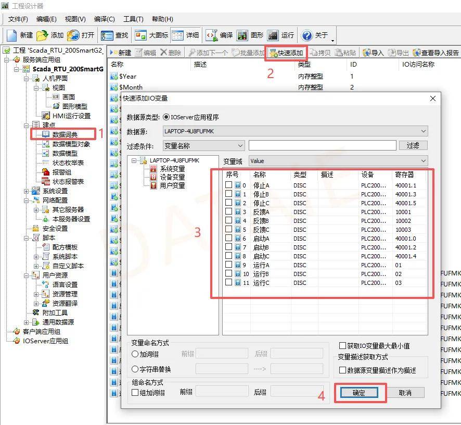Enable 数据源变量描述作为描述 checkbox
Image resolution: width=461 pixels, height=425 pixels.
coord(342,370)
